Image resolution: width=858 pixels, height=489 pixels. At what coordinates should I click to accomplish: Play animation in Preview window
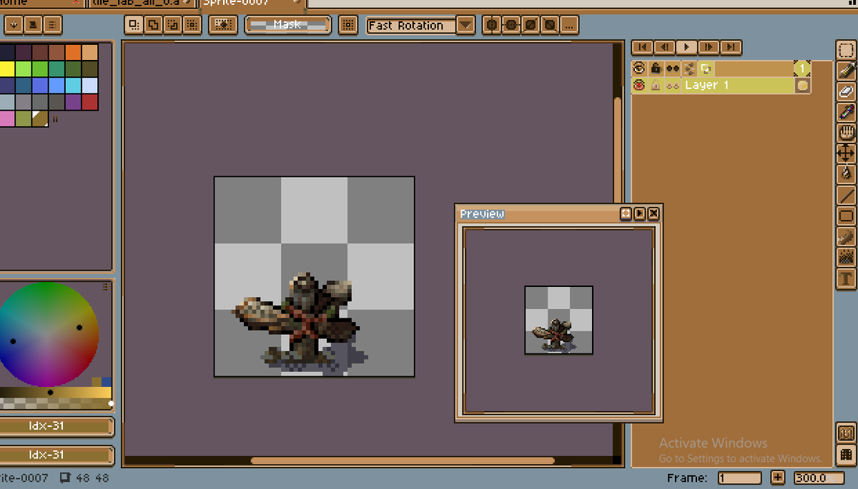coord(640,213)
